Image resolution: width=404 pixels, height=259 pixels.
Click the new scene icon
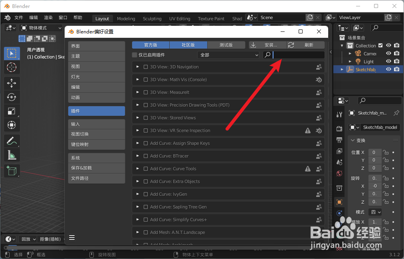pos(310,18)
